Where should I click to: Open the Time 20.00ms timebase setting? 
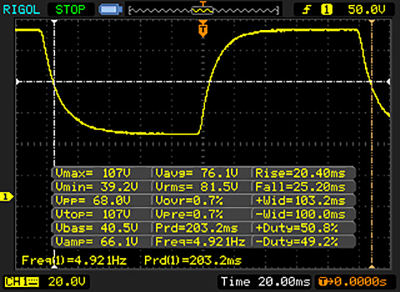pyautogui.click(x=266, y=281)
